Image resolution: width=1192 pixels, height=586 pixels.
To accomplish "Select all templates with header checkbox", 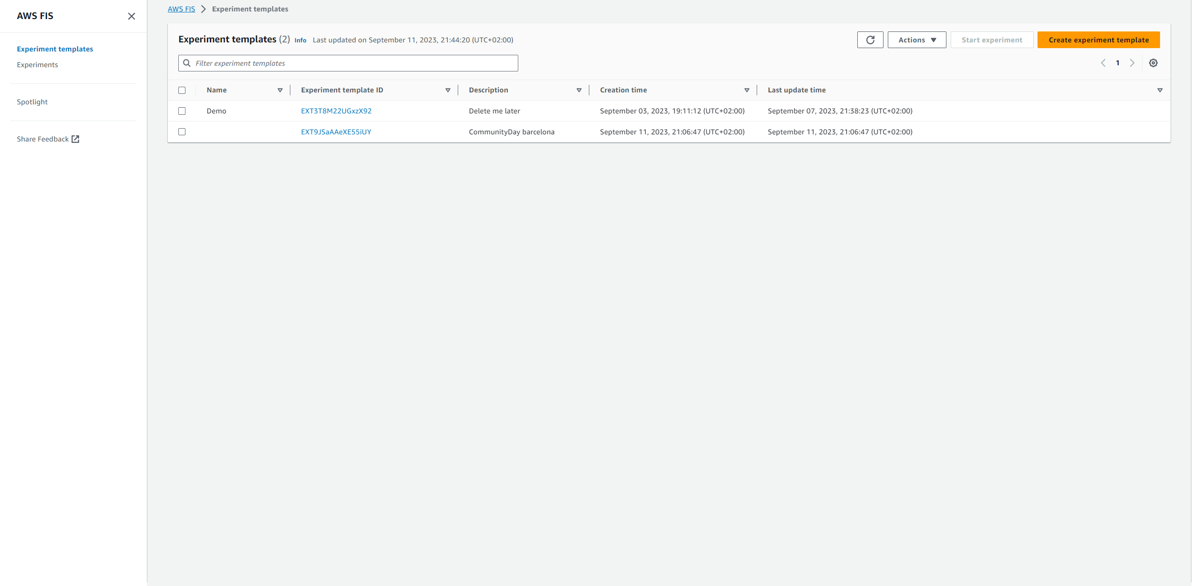I will 182,90.
